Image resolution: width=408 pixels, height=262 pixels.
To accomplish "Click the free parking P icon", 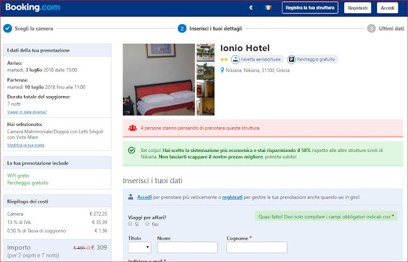I will 291,60.
